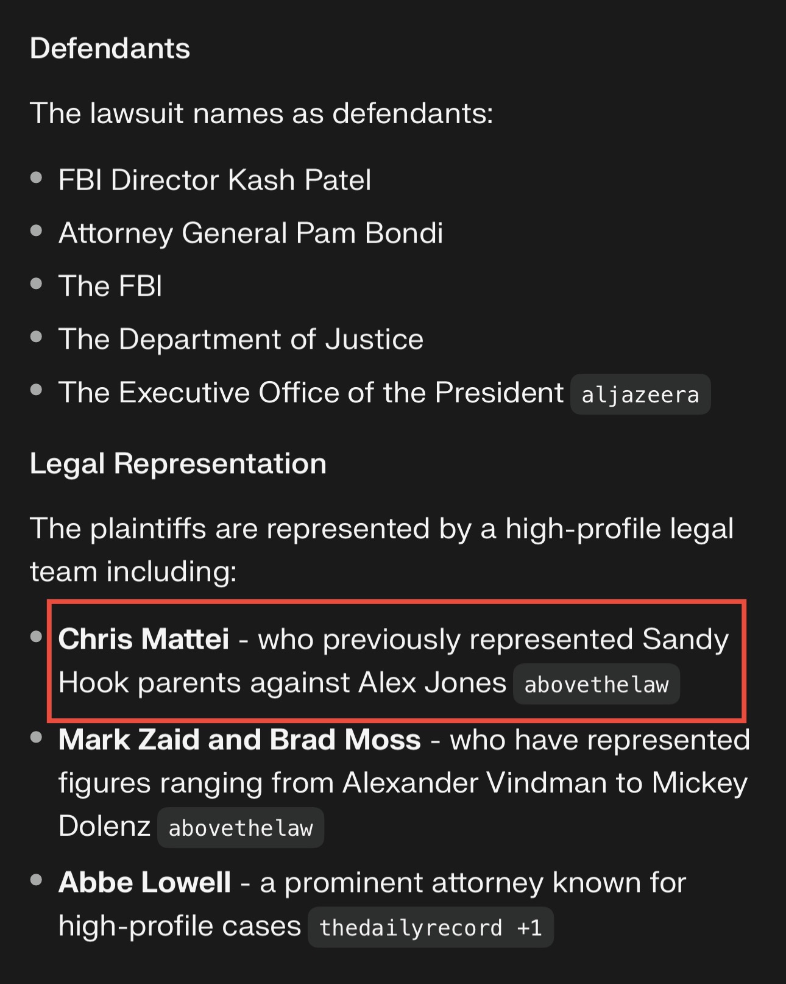The image size is (786, 984).
Task: Click the bold Chris Mattei name
Action: [x=144, y=639]
